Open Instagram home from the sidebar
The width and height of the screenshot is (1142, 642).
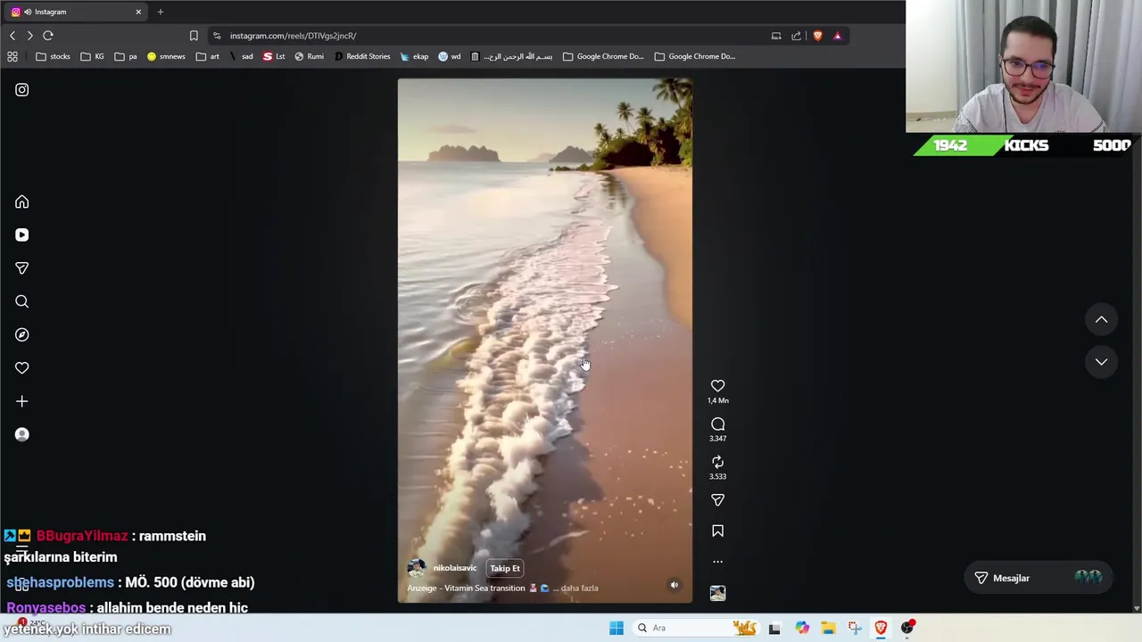pos(21,202)
